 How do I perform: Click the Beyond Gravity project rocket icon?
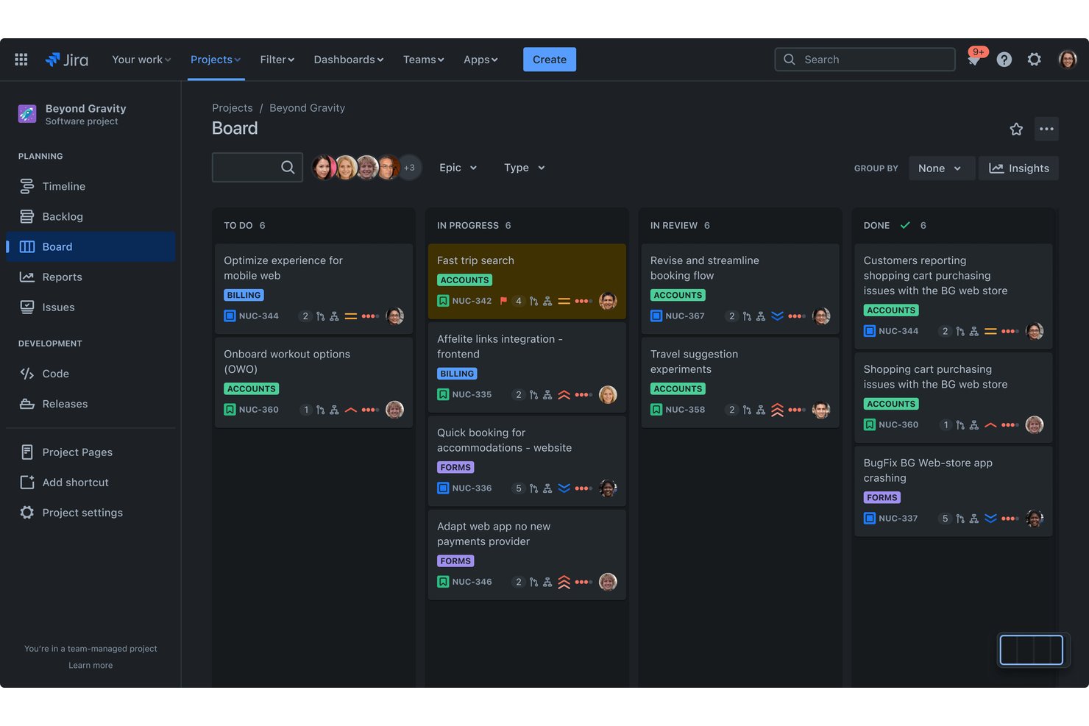(27, 114)
